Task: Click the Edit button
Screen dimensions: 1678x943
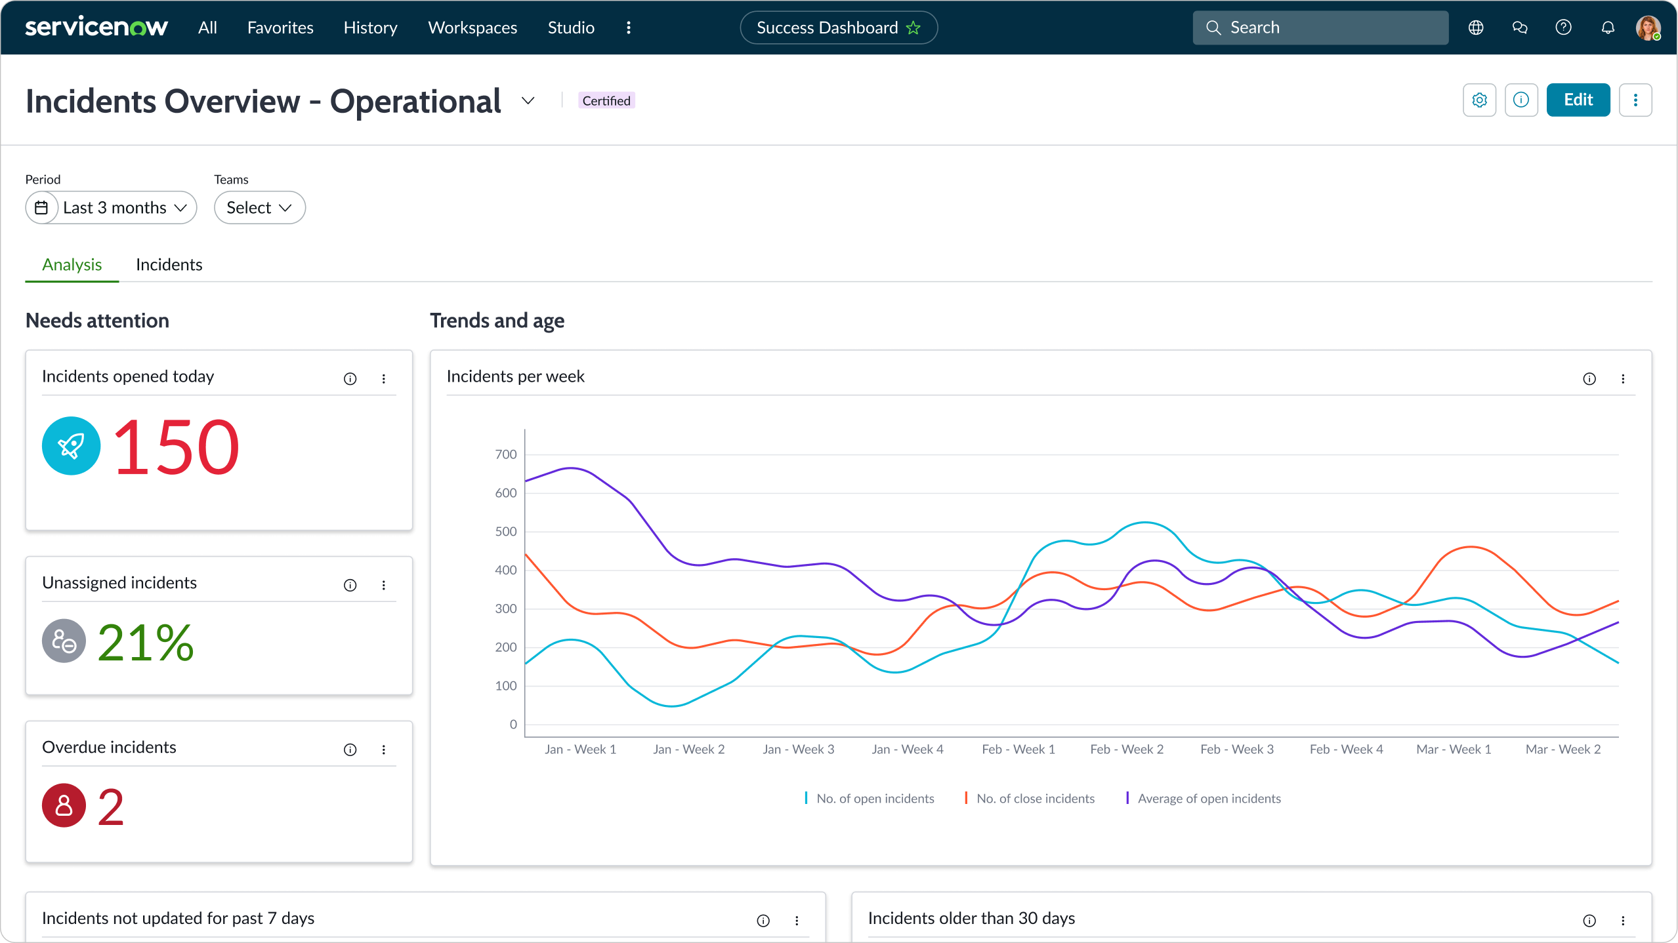Action: tap(1578, 100)
